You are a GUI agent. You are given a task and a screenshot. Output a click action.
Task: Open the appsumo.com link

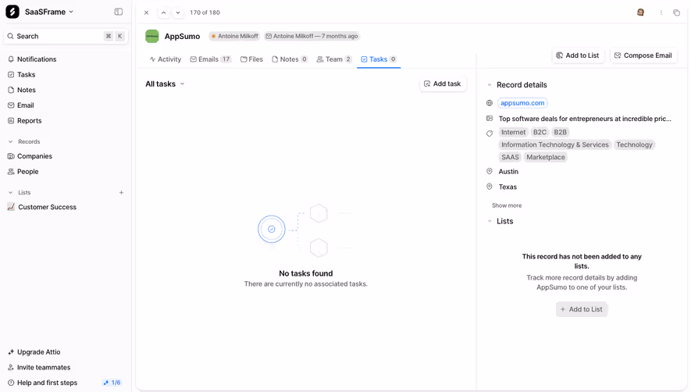tap(522, 103)
